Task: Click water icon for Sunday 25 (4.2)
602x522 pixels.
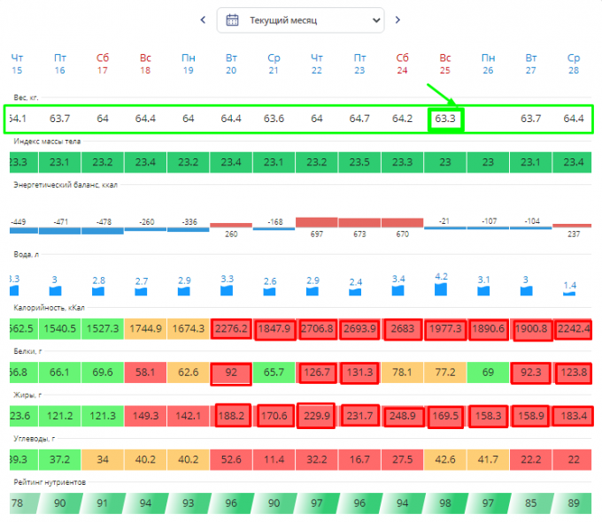Action: 444,288
